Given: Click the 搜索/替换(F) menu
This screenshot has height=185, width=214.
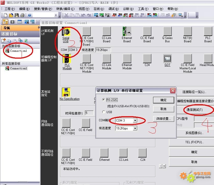Looking at the screenshot, I should [x=43, y=9].
